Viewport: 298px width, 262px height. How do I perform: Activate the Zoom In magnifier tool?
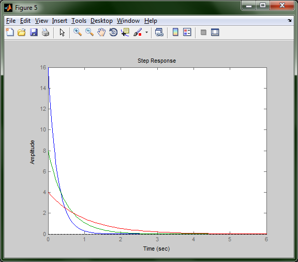coord(78,32)
